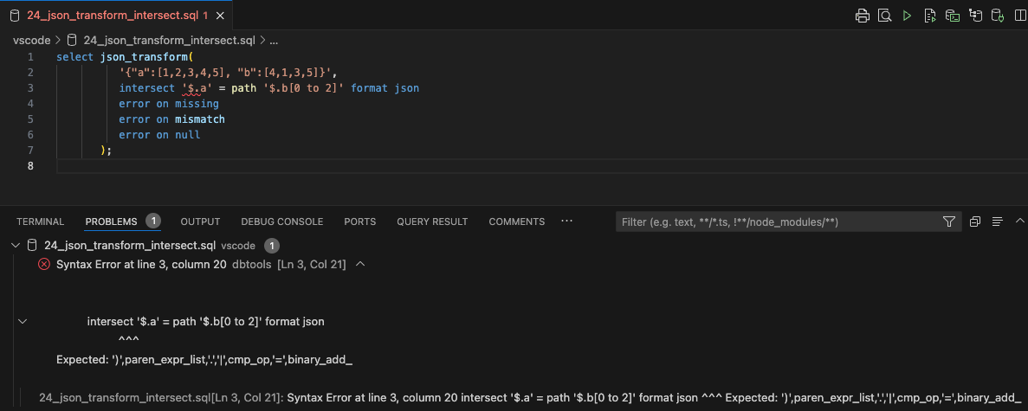
Task: Collapse all problems in the panel
Action: (974, 222)
